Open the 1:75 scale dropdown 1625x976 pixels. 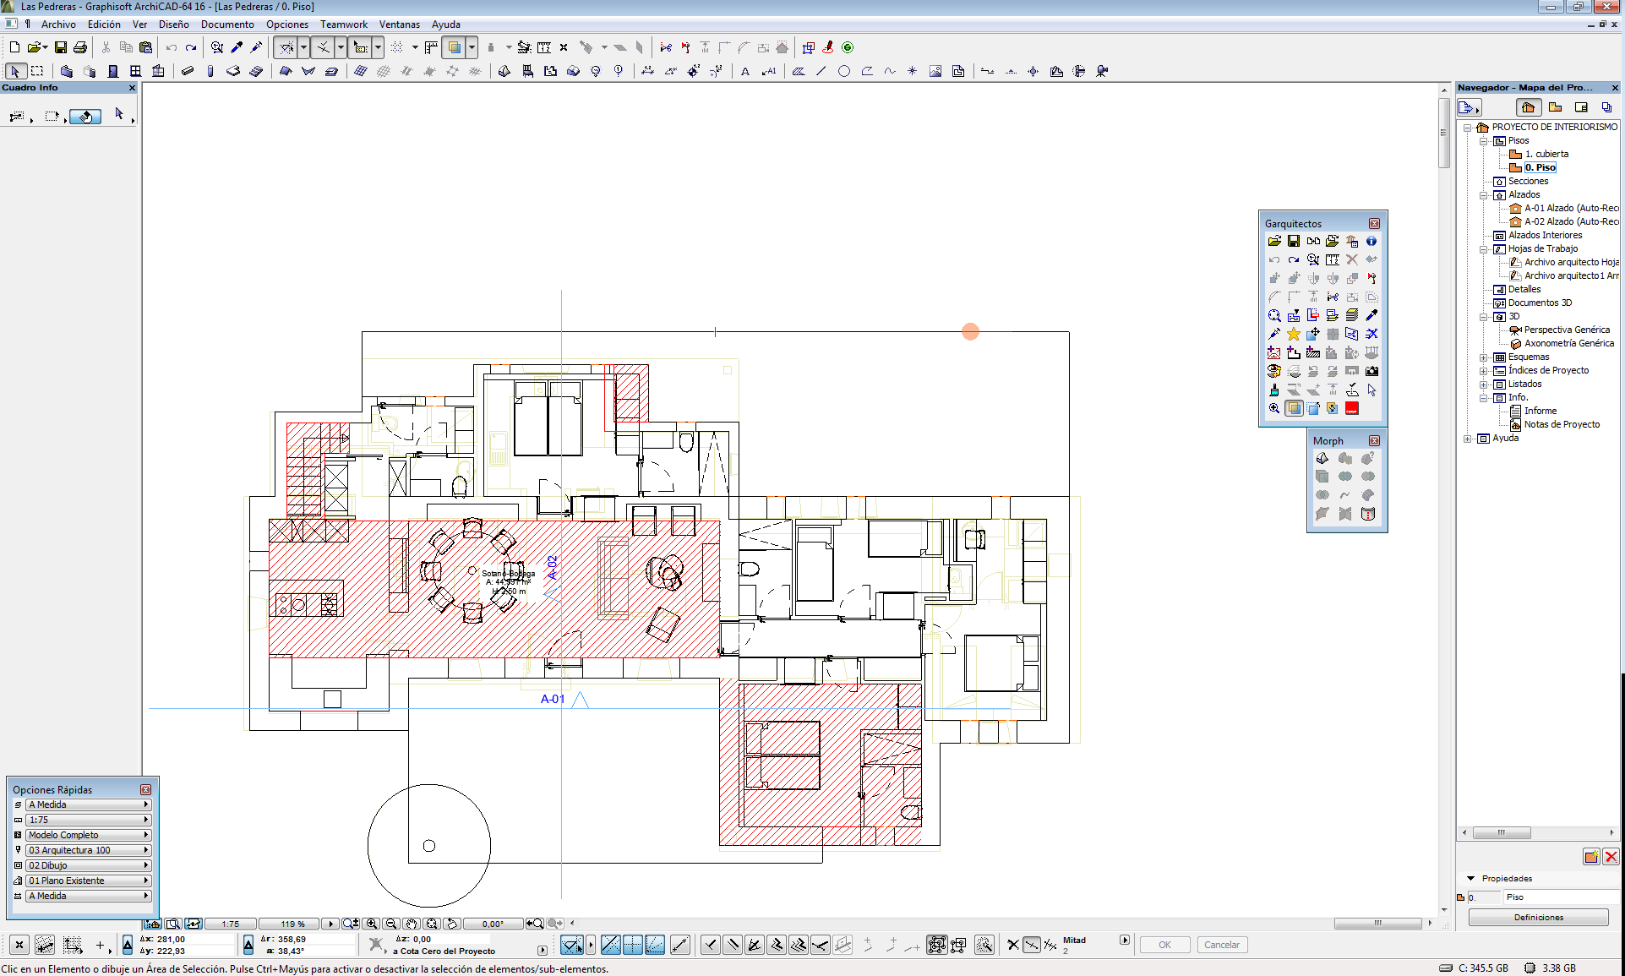pyautogui.click(x=231, y=924)
